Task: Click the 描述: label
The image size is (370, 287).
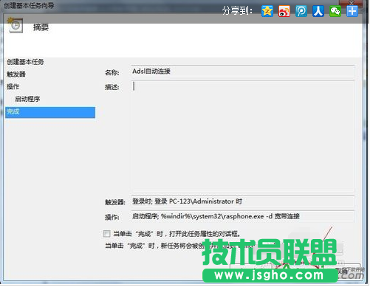Action: tap(112, 87)
